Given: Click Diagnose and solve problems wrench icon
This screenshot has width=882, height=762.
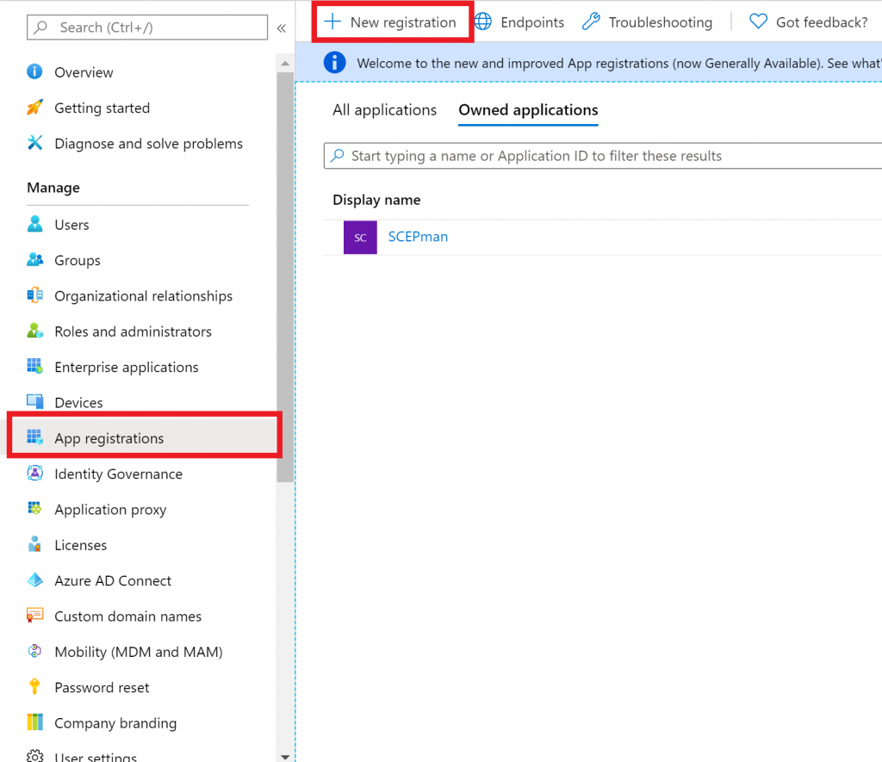Looking at the screenshot, I should click(x=34, y=143).
